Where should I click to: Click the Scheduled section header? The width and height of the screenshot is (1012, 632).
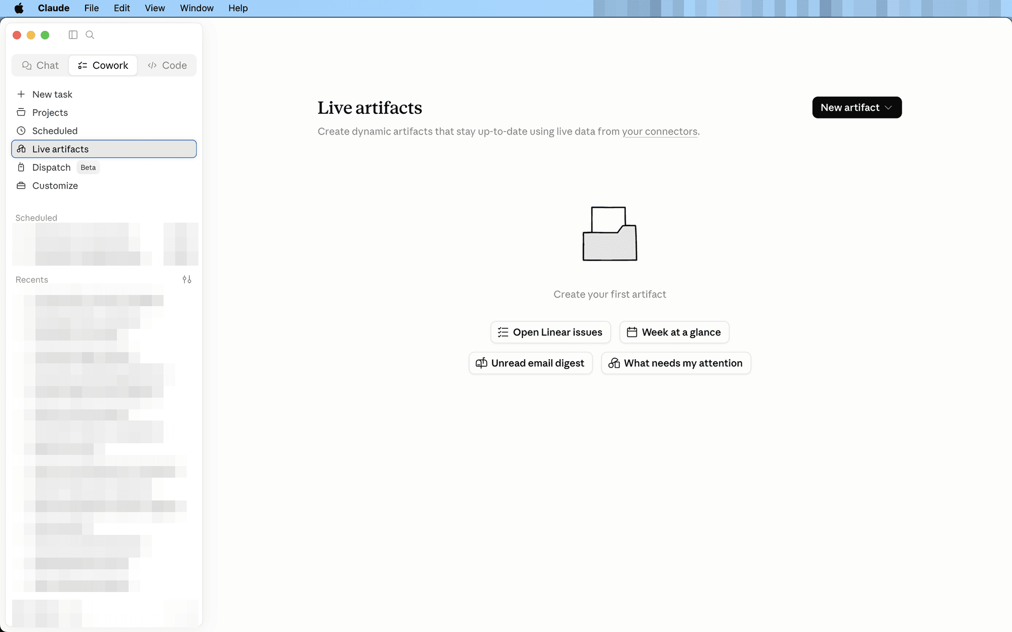click(36, 218)
